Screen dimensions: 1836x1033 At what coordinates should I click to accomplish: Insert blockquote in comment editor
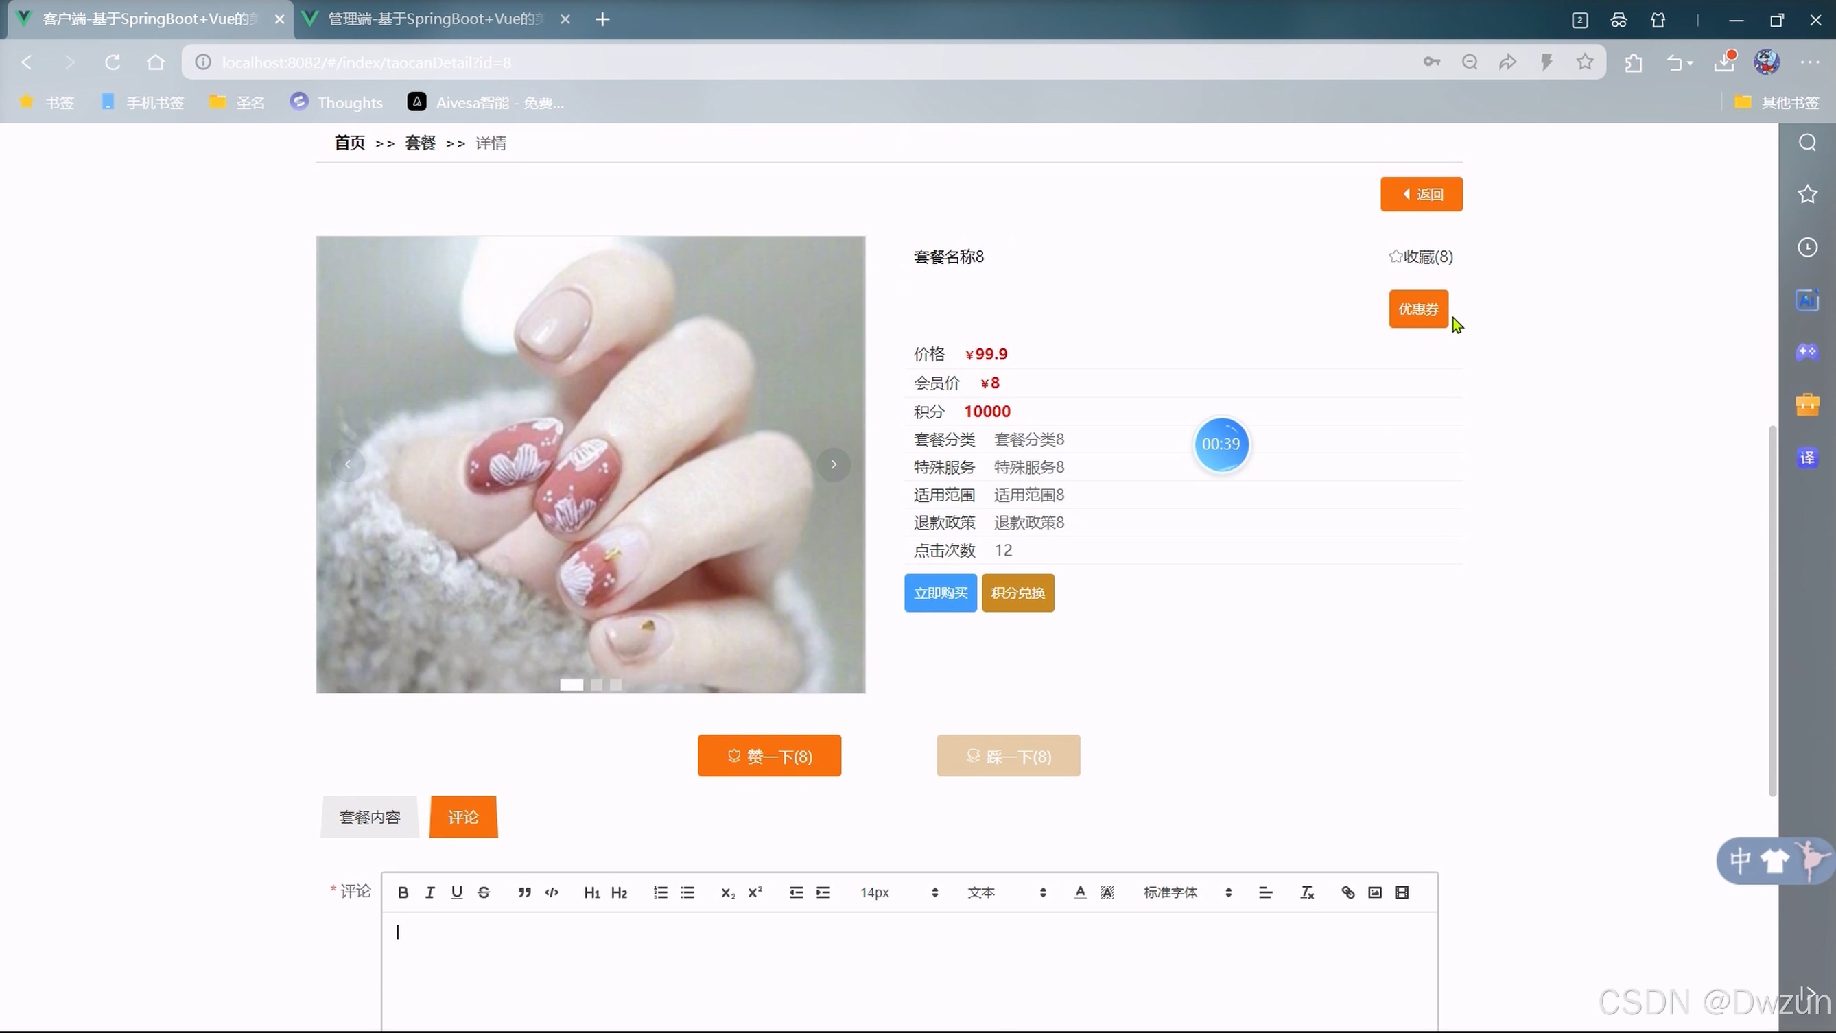[x=525, y=892]
